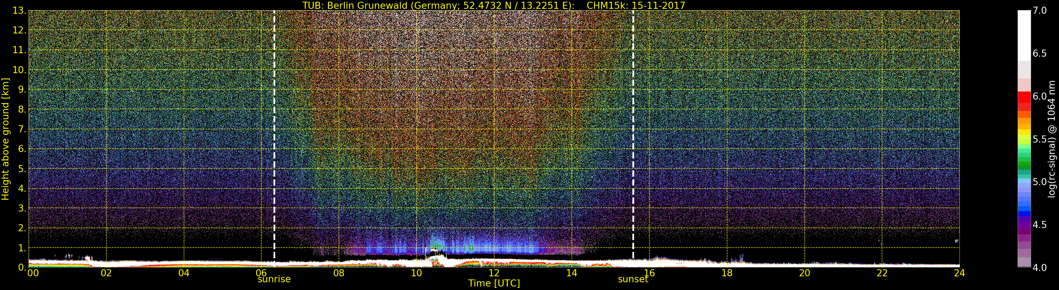Click the Berlin Grunewald station title text
The width and height of the screenshot is (1059, 290).
coord(438,5)
